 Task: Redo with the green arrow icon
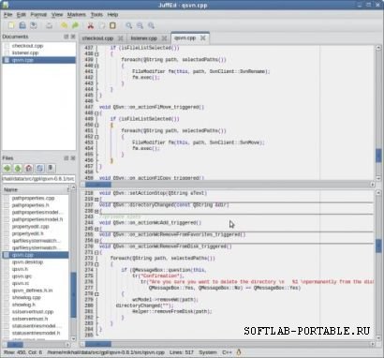[x=75, y=25]
